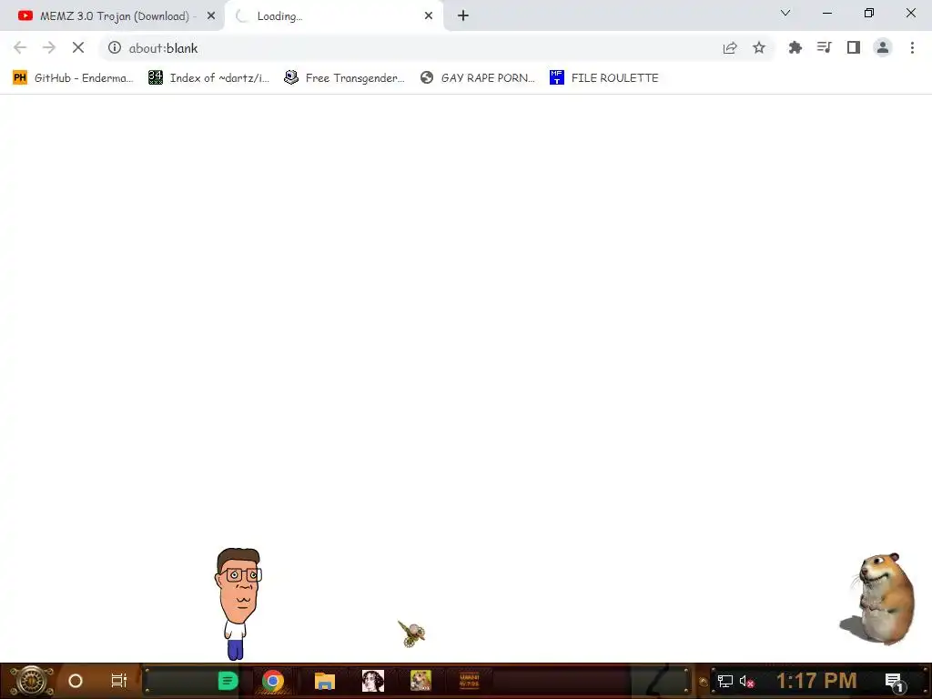The height and width of the screenshot is (699, 932).
Task: Close the Loading tab
Action: coord(429,16)
